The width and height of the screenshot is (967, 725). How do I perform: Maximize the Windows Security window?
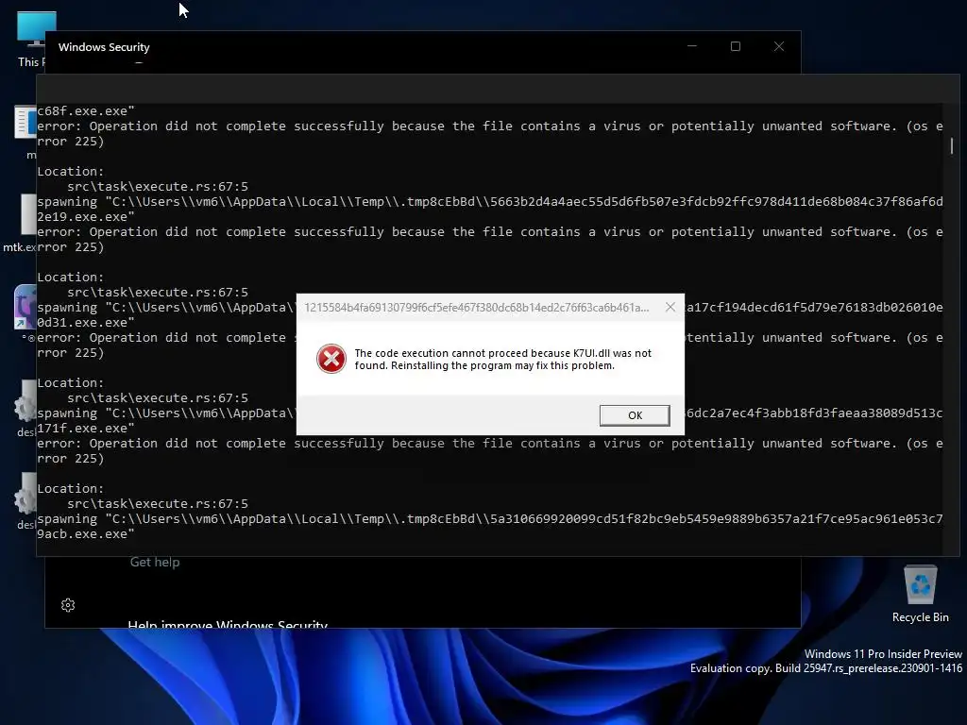[735, 46]
